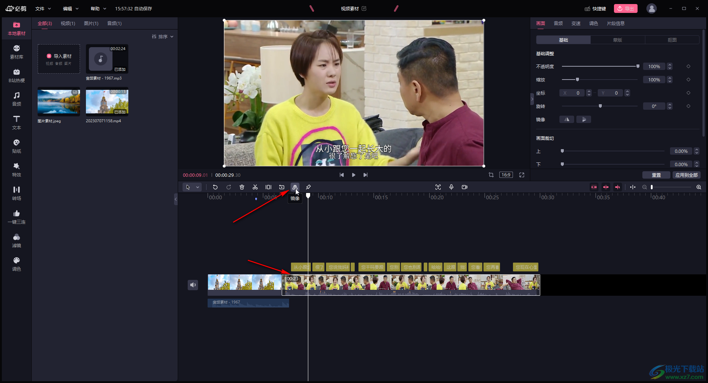Open the 调色 color grading sidebar panel
The width and height of the screenshot is (708, 383).
[17, 264]
